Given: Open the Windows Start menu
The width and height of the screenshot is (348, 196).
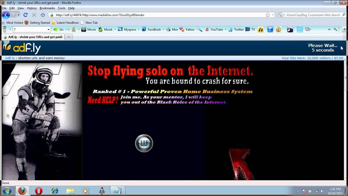Looking at the screenshot, I should [x=7, y=191].
